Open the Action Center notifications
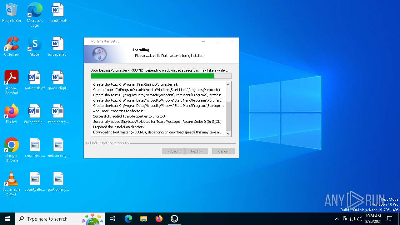Image resolution: width=400 pixels, height=225 pixels. pos(390,219)
